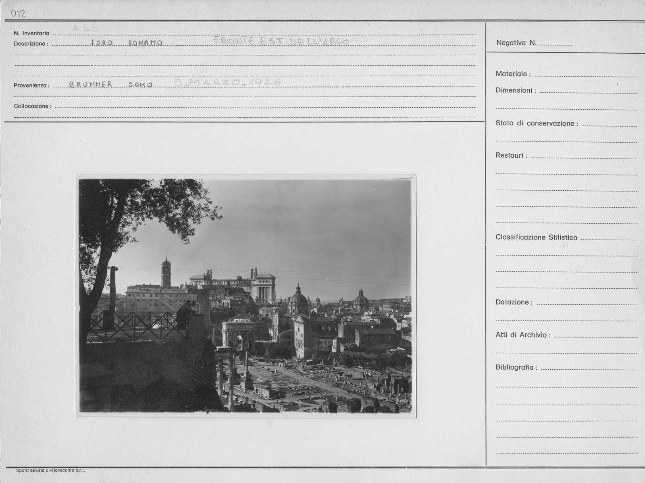Click the dotted line after 'Materiale :'
Image resolution: width=645 pixels, height=483 pixels.
tap(586, 76)
